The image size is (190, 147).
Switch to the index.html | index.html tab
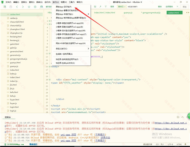(104, 13)
